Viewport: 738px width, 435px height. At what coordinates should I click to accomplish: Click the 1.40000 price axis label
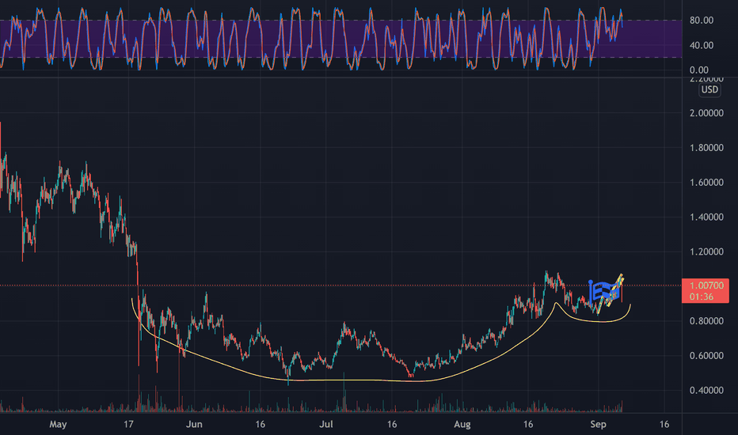click(706, 217)
